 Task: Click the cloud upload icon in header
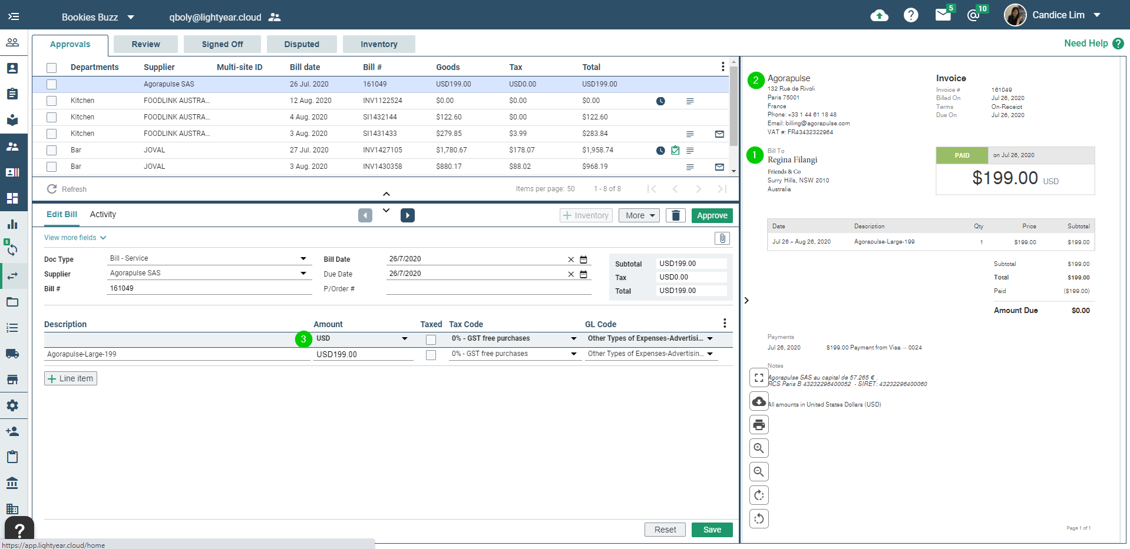879,16
